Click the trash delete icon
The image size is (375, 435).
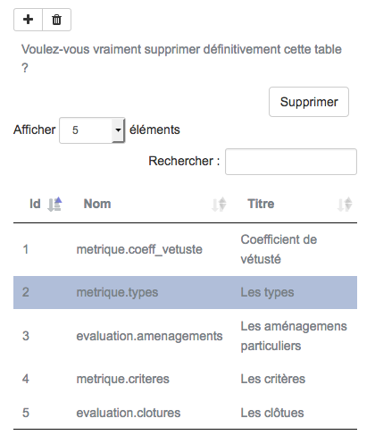pyautogui.click(x=56, y=20)
